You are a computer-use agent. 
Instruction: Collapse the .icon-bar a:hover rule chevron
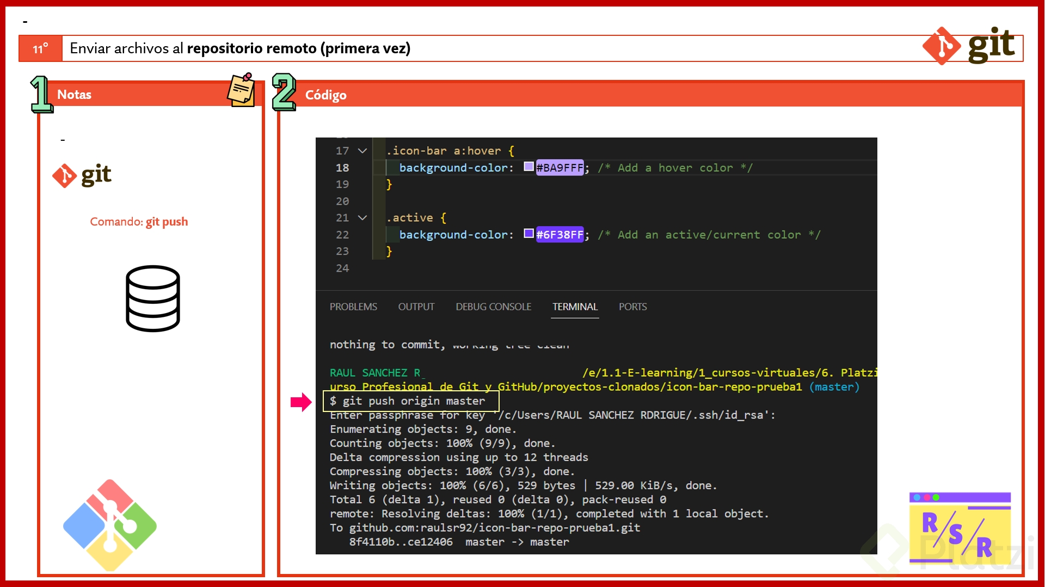362,151
